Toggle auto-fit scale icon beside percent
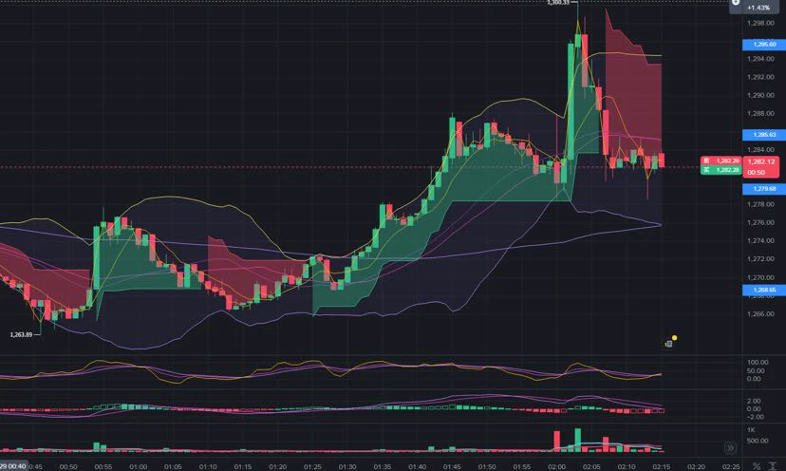The width and height of the screenshot is (786, 471). 772,466
